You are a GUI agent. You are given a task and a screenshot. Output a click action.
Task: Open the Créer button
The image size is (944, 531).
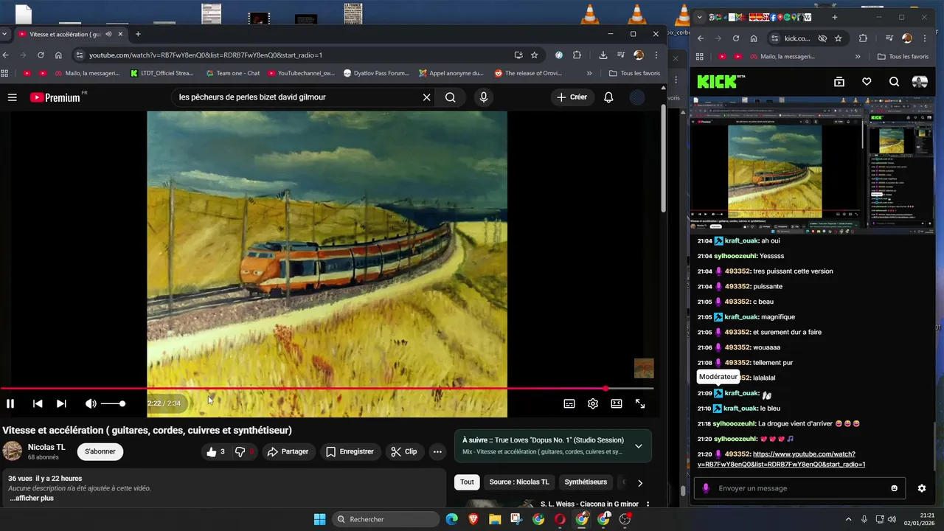point(572,97)
